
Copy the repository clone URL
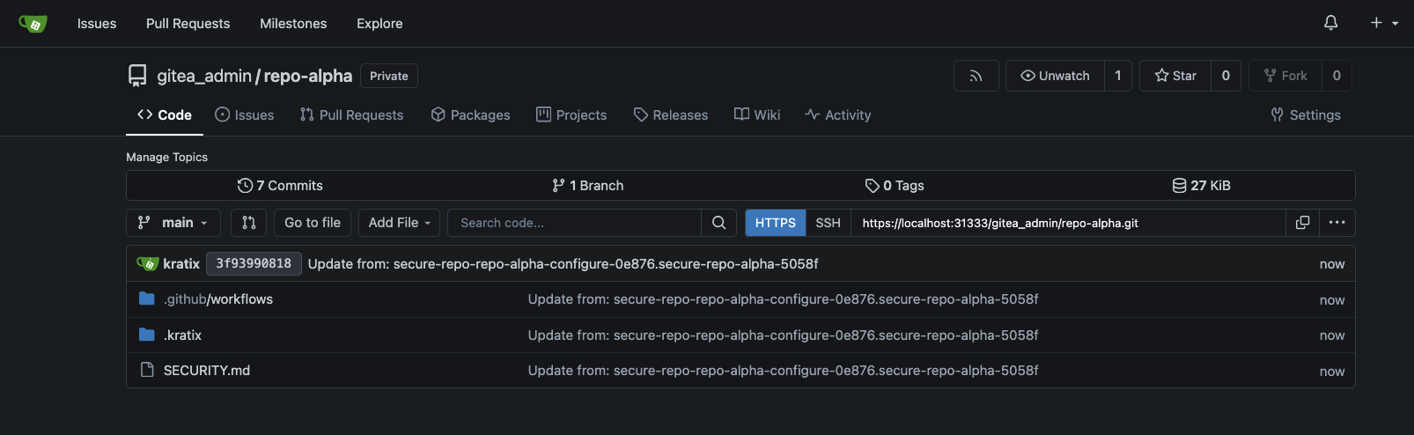pyautogui.click(x=1303, y=223)
